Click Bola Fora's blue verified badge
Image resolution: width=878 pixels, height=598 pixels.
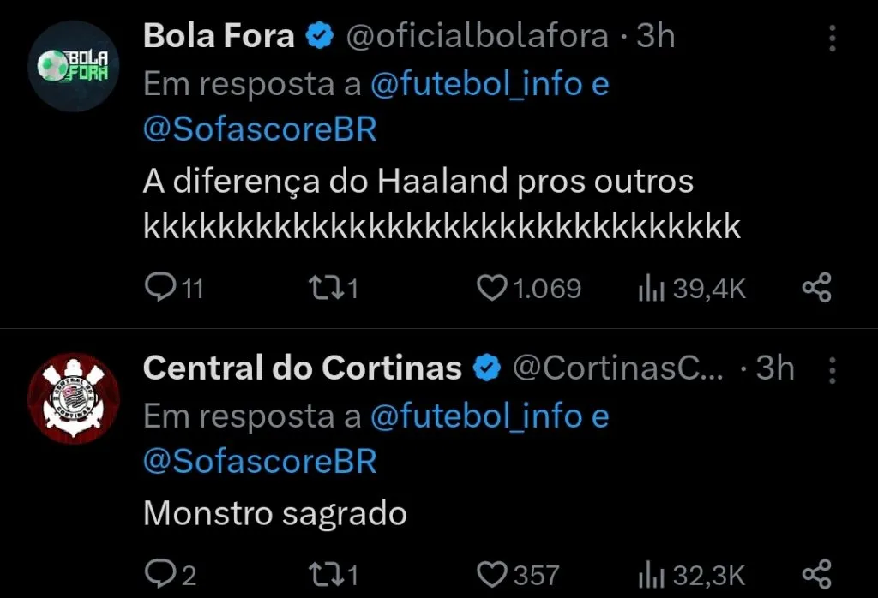point(319,36)
